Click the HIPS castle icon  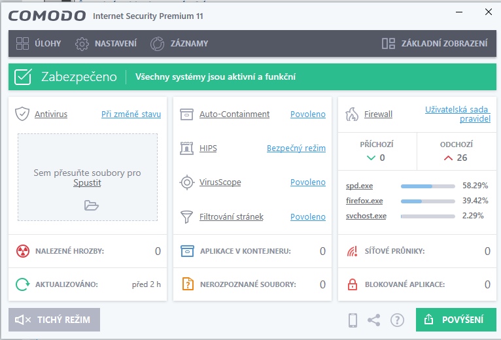tap(187, 148)
